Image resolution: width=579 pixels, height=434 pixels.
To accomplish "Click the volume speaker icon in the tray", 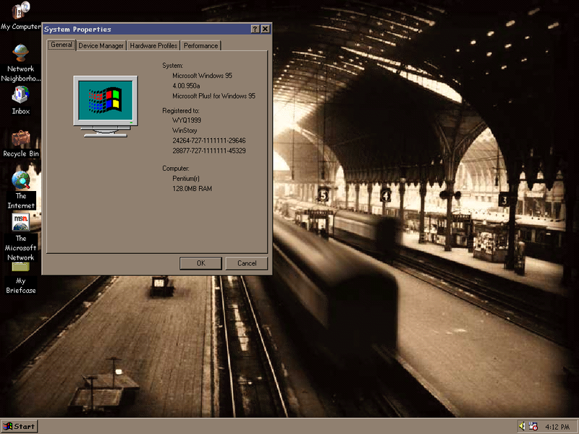I will pyautogui.click(x=520, y=426).
